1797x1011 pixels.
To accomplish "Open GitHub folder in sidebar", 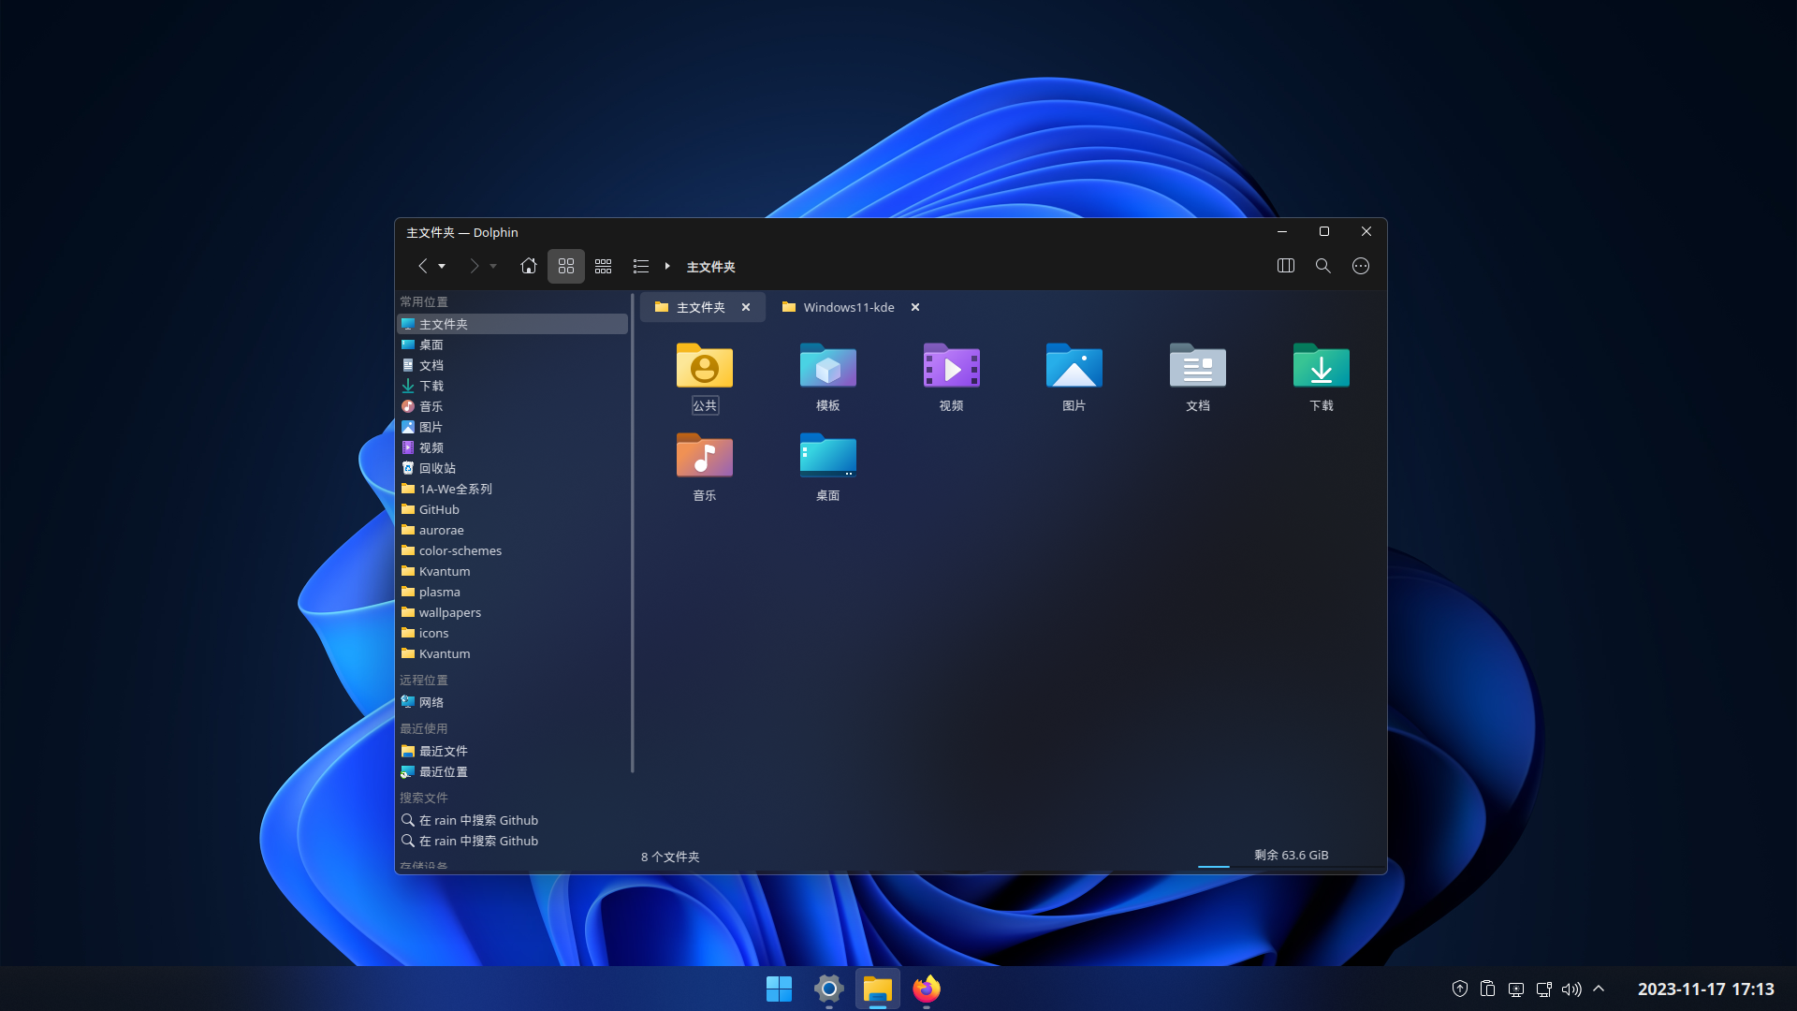I will [512, 509].
